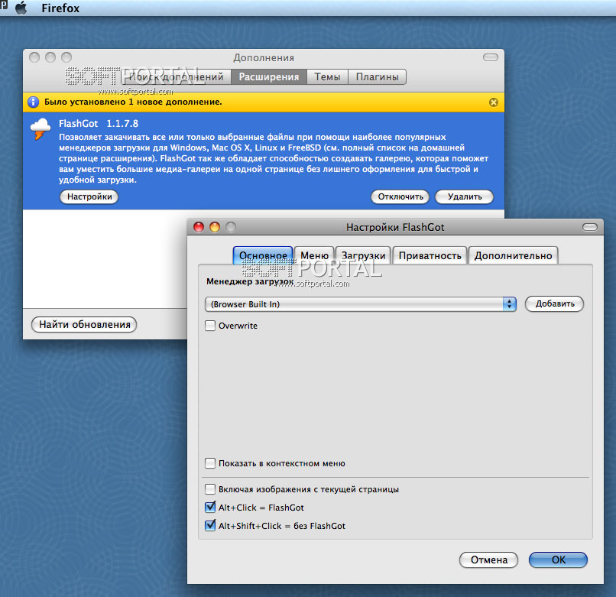Viewport: 616px width, 597px height.
Task: Enable the Overwrite checkbox
Action: [210, 326]
